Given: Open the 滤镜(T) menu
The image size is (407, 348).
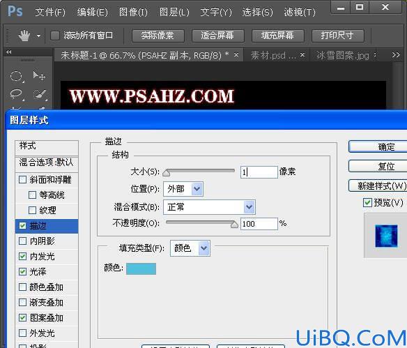Looking at the screenshot, I should click(x=300, y=13).
